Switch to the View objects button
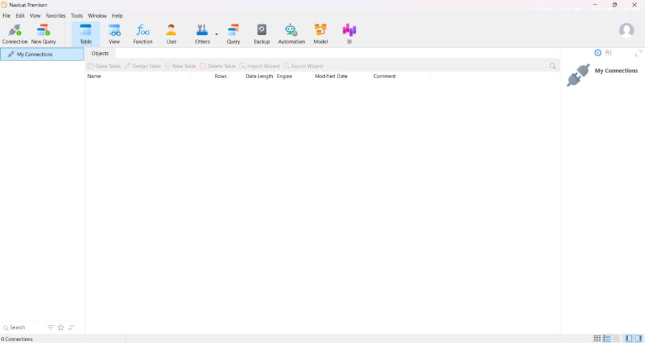Viewport: 645px width, 343px height. tap(115, 34)
